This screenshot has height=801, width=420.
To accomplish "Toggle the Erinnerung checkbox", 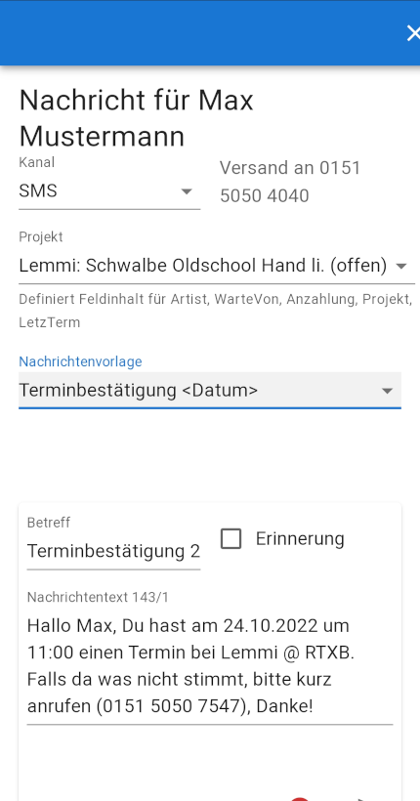I will (x=231, y=539).
